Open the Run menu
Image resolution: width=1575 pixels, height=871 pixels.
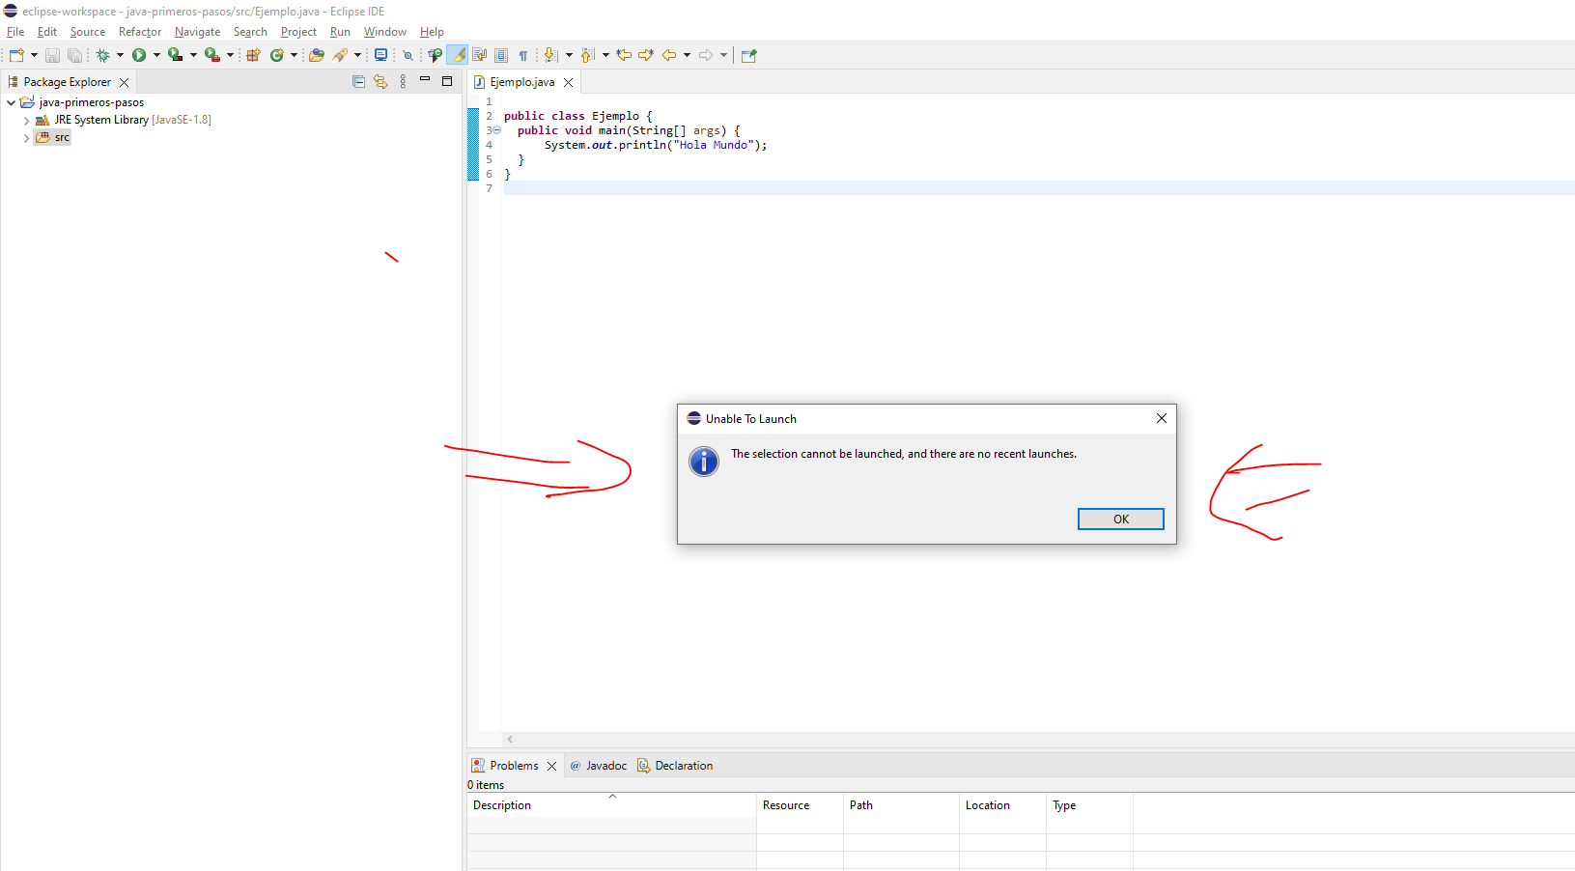[x=340, y=32]
